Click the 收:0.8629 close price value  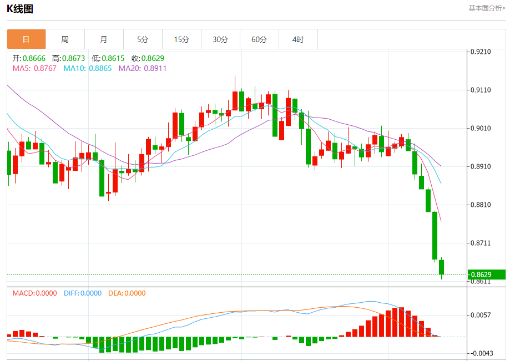tap(148, 58)
